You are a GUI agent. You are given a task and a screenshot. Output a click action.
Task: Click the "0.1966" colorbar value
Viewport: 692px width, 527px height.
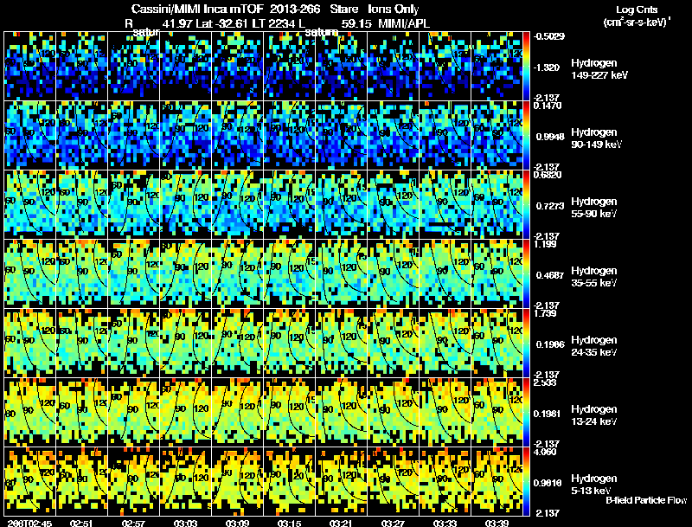[550, 344]
